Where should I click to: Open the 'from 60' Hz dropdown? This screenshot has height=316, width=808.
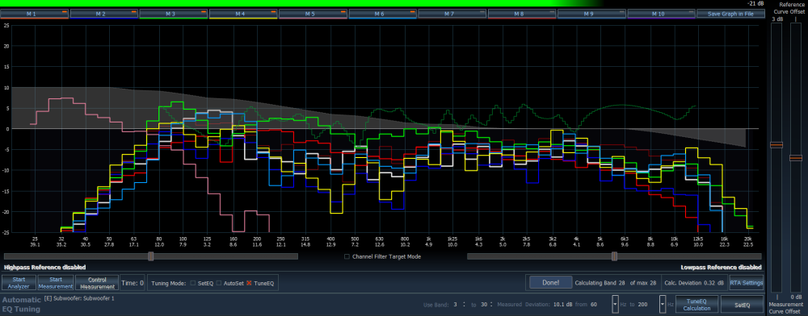pos(615,304)
